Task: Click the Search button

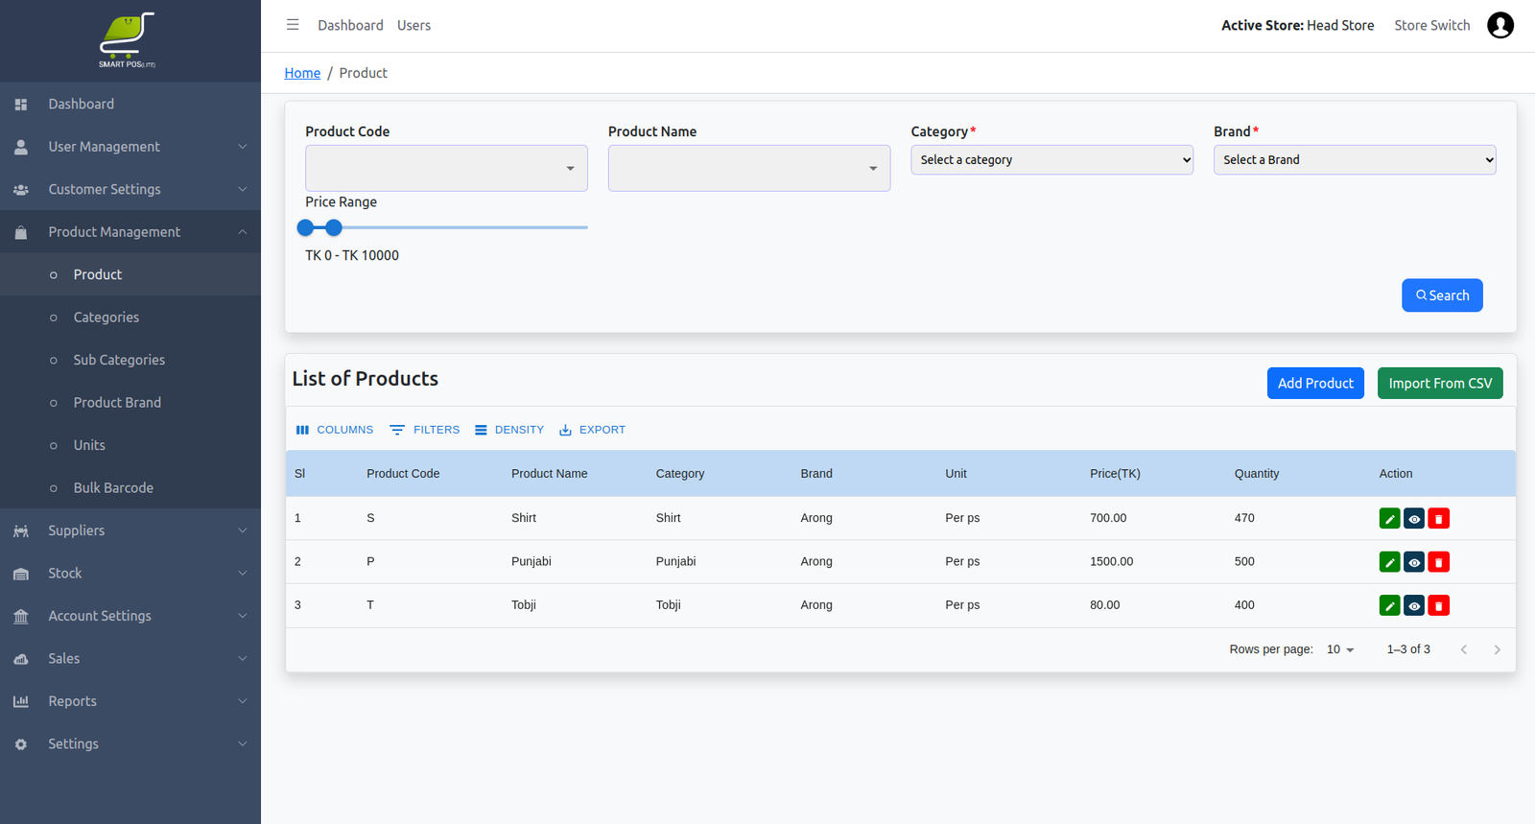Action: click(x=1442, y=295)
